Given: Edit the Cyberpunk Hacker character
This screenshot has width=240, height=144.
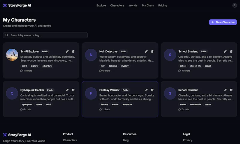Looking at the screenshot, I should [x=67, y=90].
